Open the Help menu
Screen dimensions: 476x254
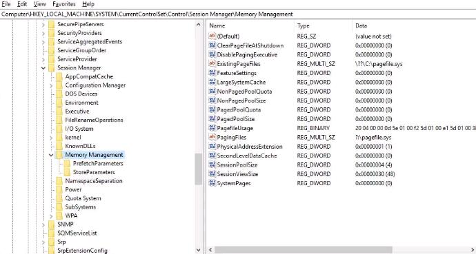(x=88, y=4)
